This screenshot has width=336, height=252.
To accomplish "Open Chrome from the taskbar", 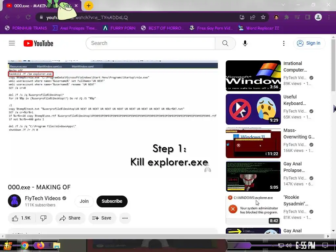I will point(24,245).
